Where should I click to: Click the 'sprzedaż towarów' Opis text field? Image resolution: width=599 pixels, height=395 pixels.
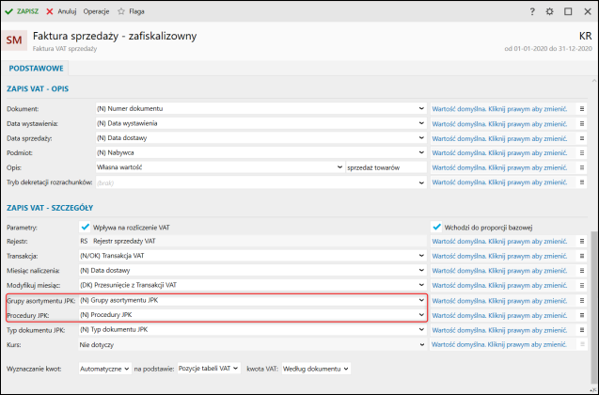pos(386,166)
